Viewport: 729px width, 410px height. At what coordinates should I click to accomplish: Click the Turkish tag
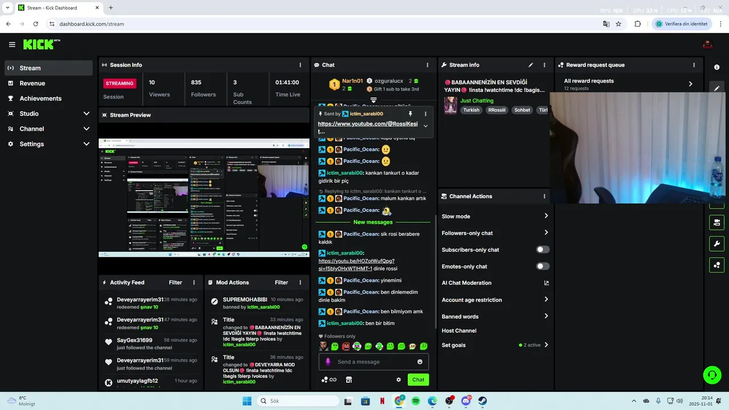coord(471,110)
